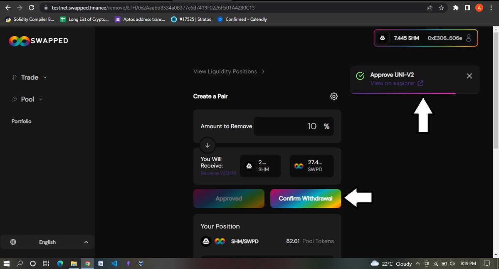The height and width of the screenshot is (269, 499).
Task: Click the 7.445 SHM balance
Action: point(407,38)
